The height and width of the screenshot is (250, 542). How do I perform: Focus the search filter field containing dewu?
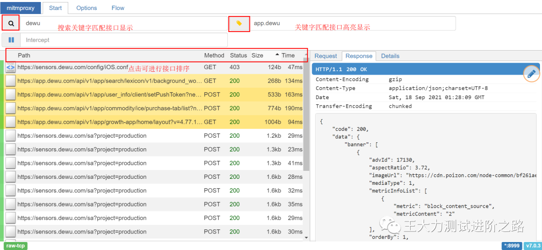click(x=124, y=23)
